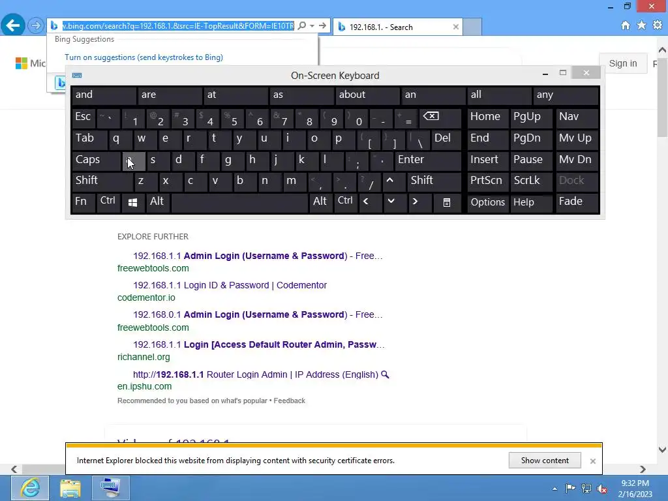This screenshot has width=668, height=501.
Task: Click the Fade key
Action: click(577, 202)
